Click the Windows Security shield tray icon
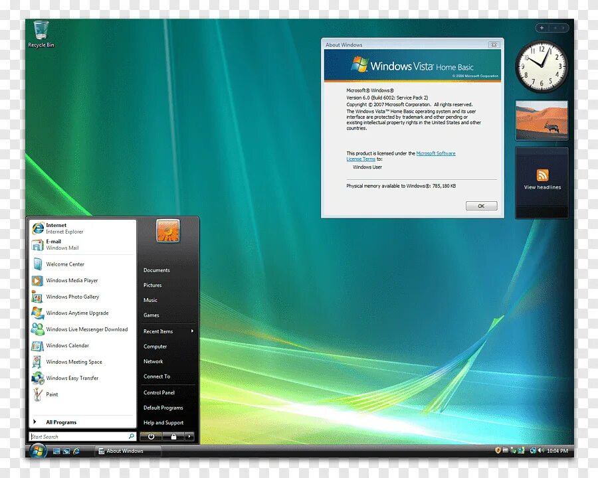 tap(497, 451)
